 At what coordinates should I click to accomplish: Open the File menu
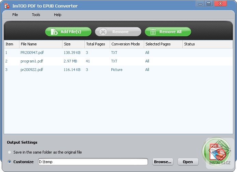tap(15, 15)
